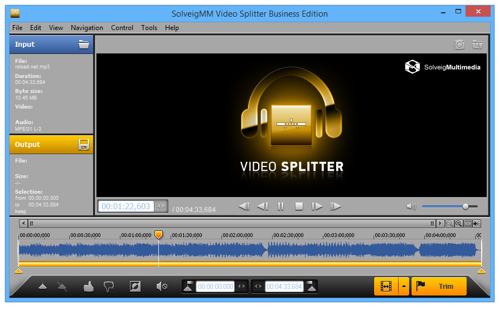Viewport: 499px width, 315px height.
Task: Click current time field 00:01:22,603
Action: [x=125, y=206]
